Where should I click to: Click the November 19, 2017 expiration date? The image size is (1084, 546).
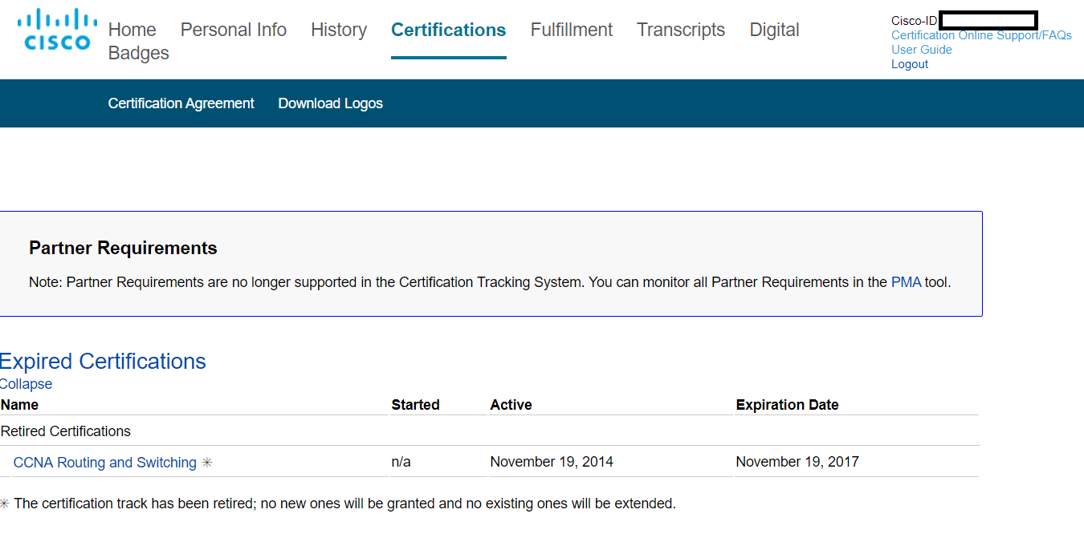coord(797,463)
